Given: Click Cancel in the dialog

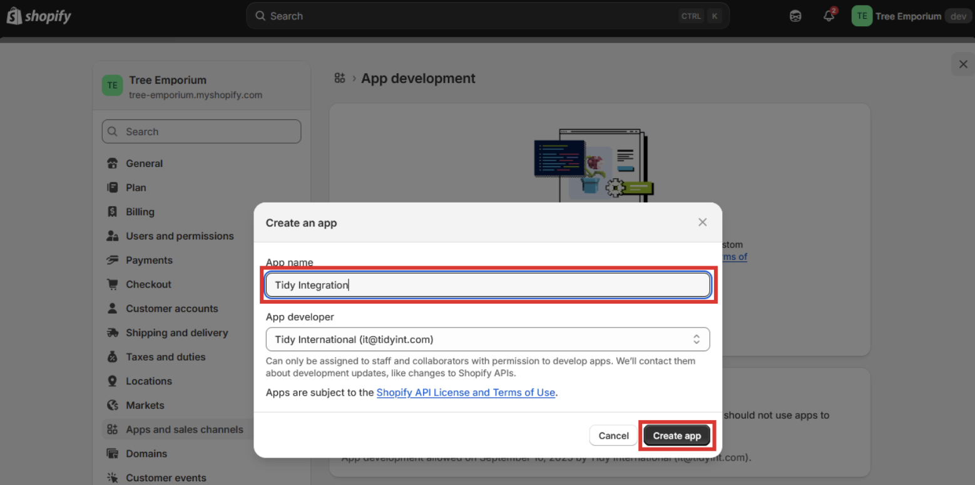Looking at the screenshot, I should [613, 436].
